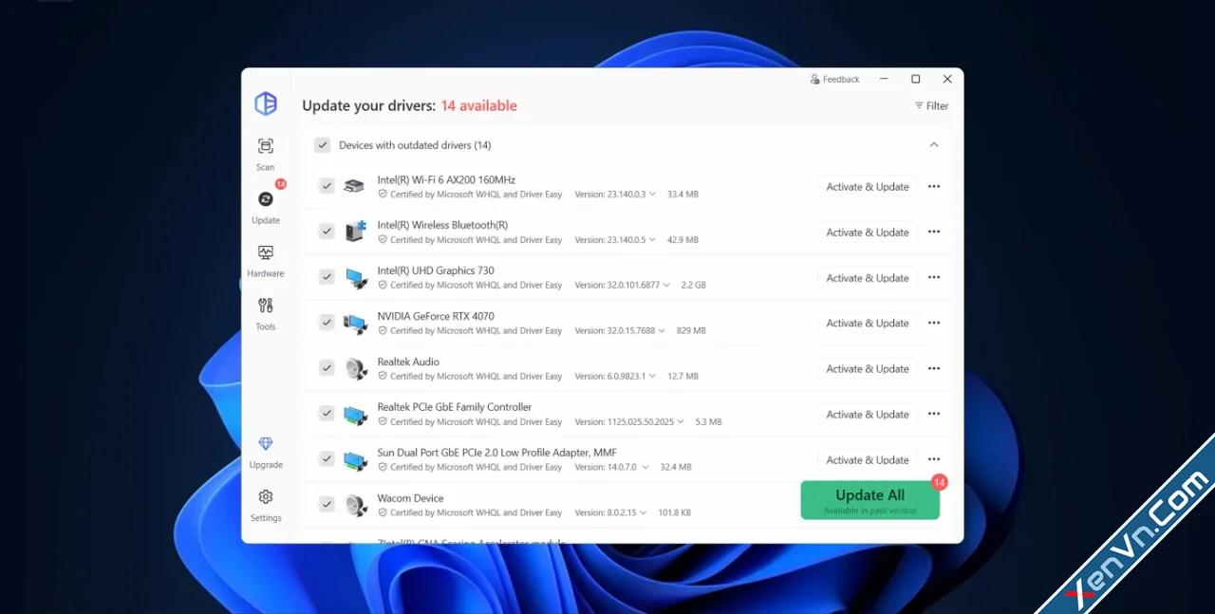Click the green Update All button
This screenshot has height=614, width=1215.
click(x=869, y=500)
